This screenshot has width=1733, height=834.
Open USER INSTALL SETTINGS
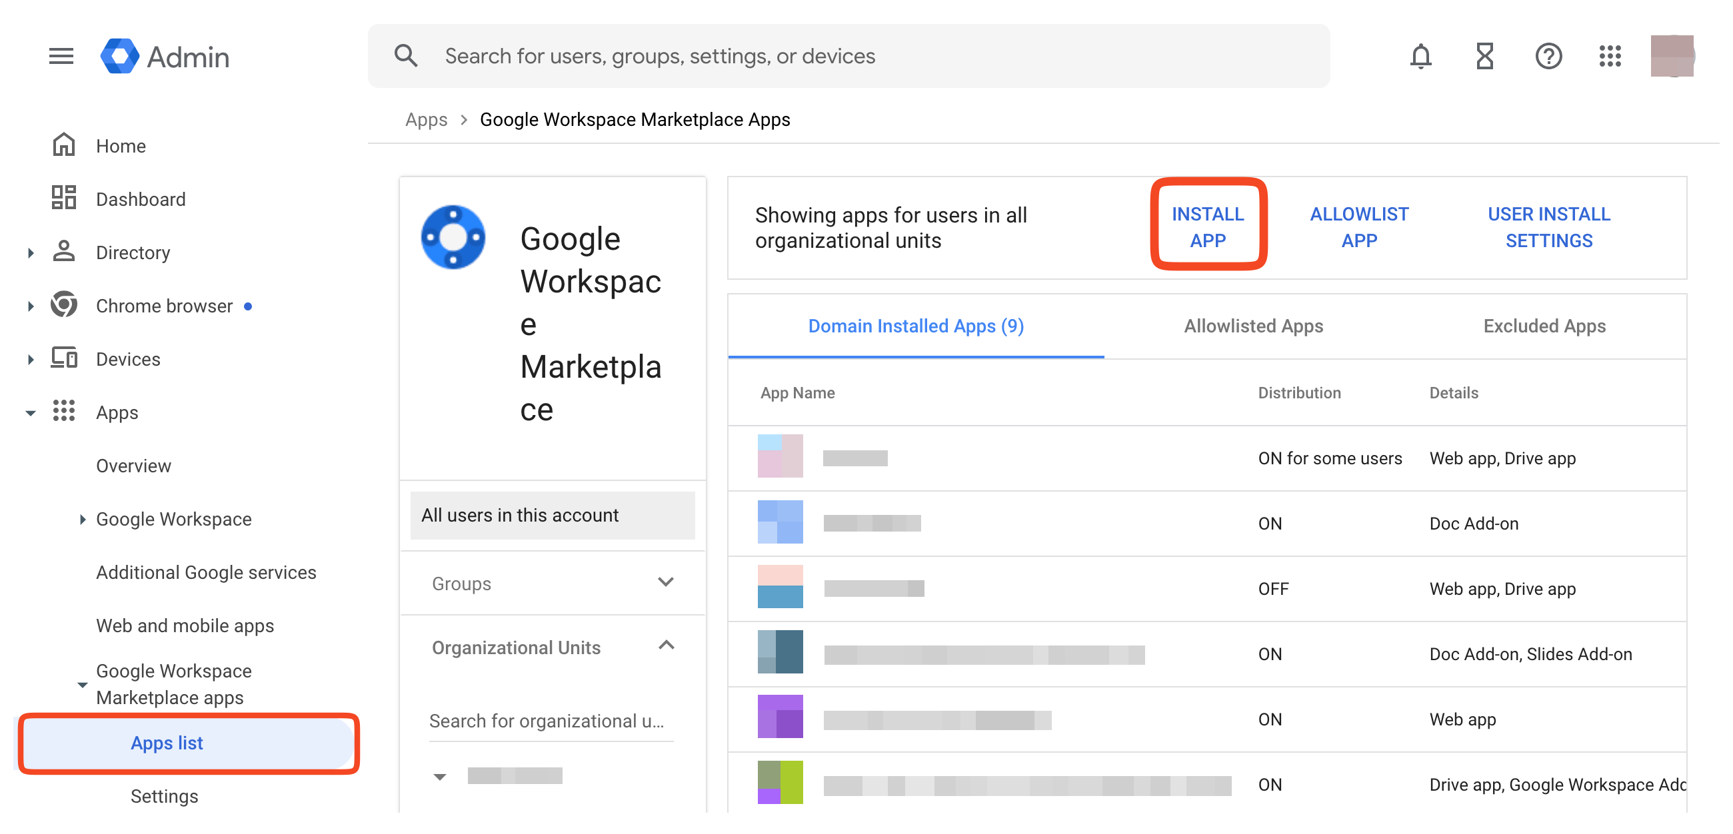(x=1548, y=227)
